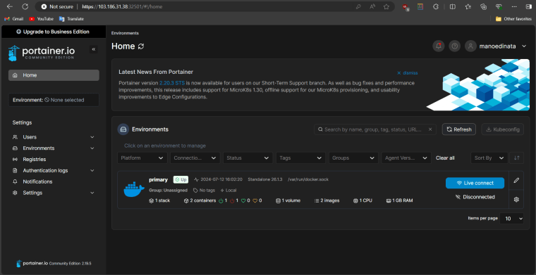
Task: Open the Tags filter dropdown
Action: (301, 158)
